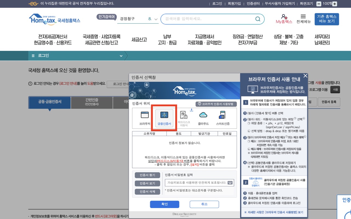
Task: Click the Hometax 국세청홈택스 logo
Action: (x=54, y=19)
